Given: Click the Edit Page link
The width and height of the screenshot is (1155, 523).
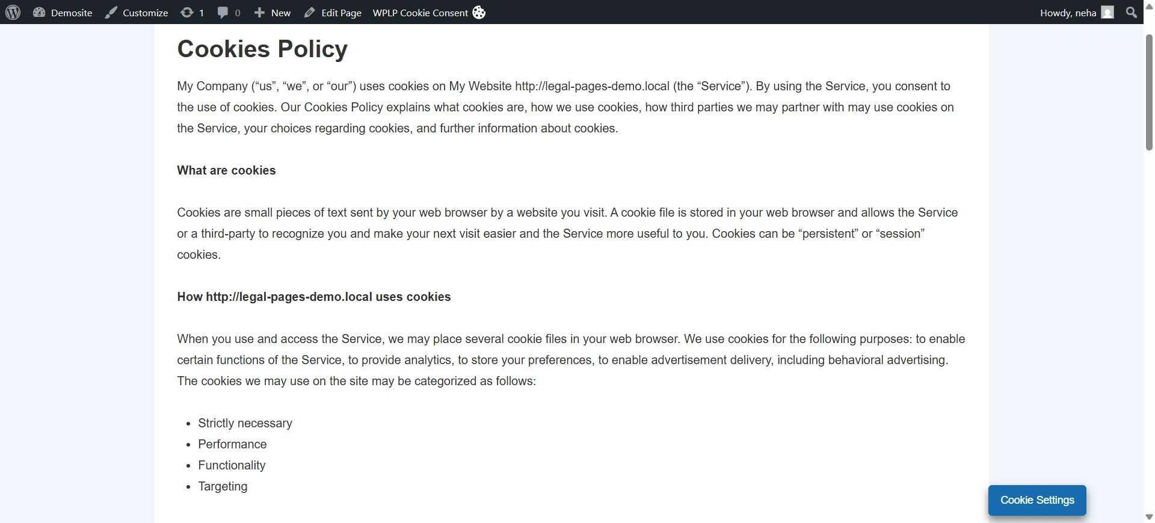Looking at the screenshot, I should pos(341,12).
